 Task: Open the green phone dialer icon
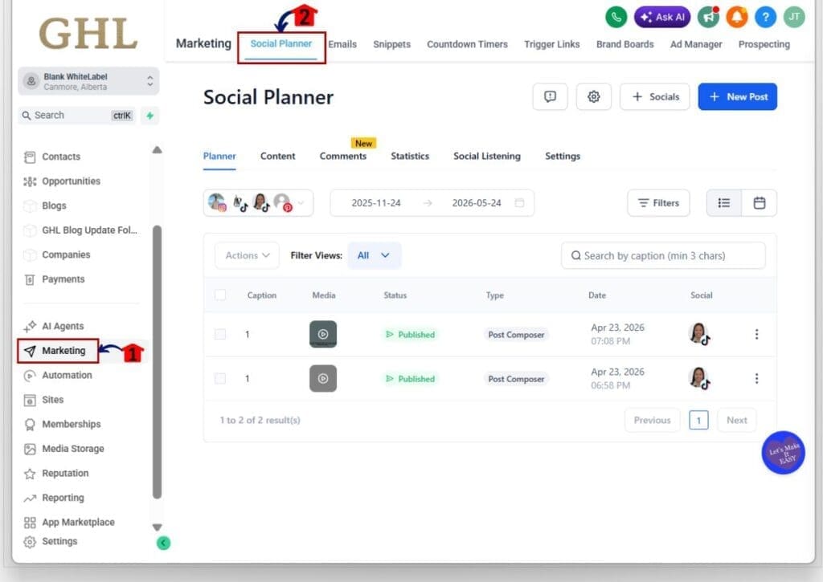pos(616,16)
